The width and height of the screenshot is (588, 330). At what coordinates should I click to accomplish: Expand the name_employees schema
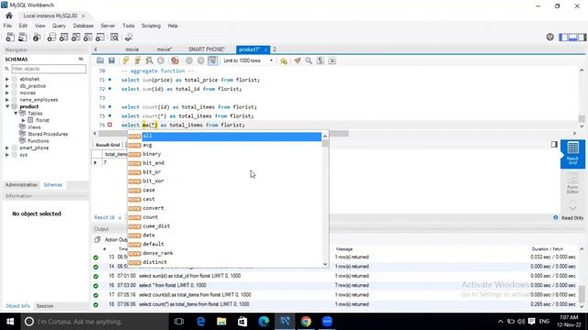point(7,100)
